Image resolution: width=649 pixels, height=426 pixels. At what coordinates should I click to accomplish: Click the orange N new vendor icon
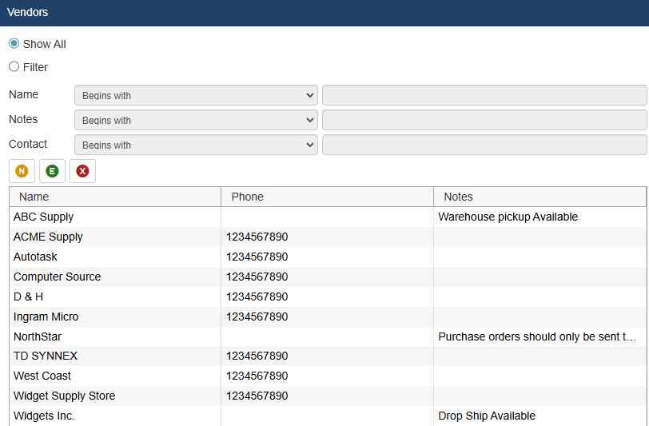coord(22,171)
